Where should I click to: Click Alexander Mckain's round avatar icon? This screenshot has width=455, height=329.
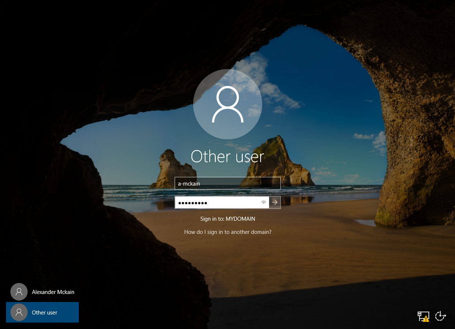click(19, 292)
